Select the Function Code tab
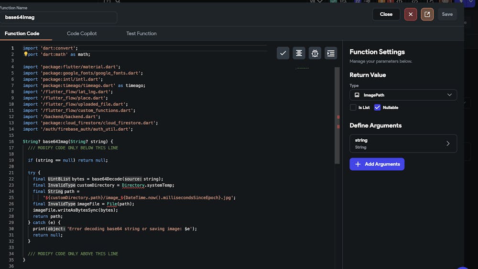This screenshot has height=269, width=478. pyautogui.click(x=22, y=33)
